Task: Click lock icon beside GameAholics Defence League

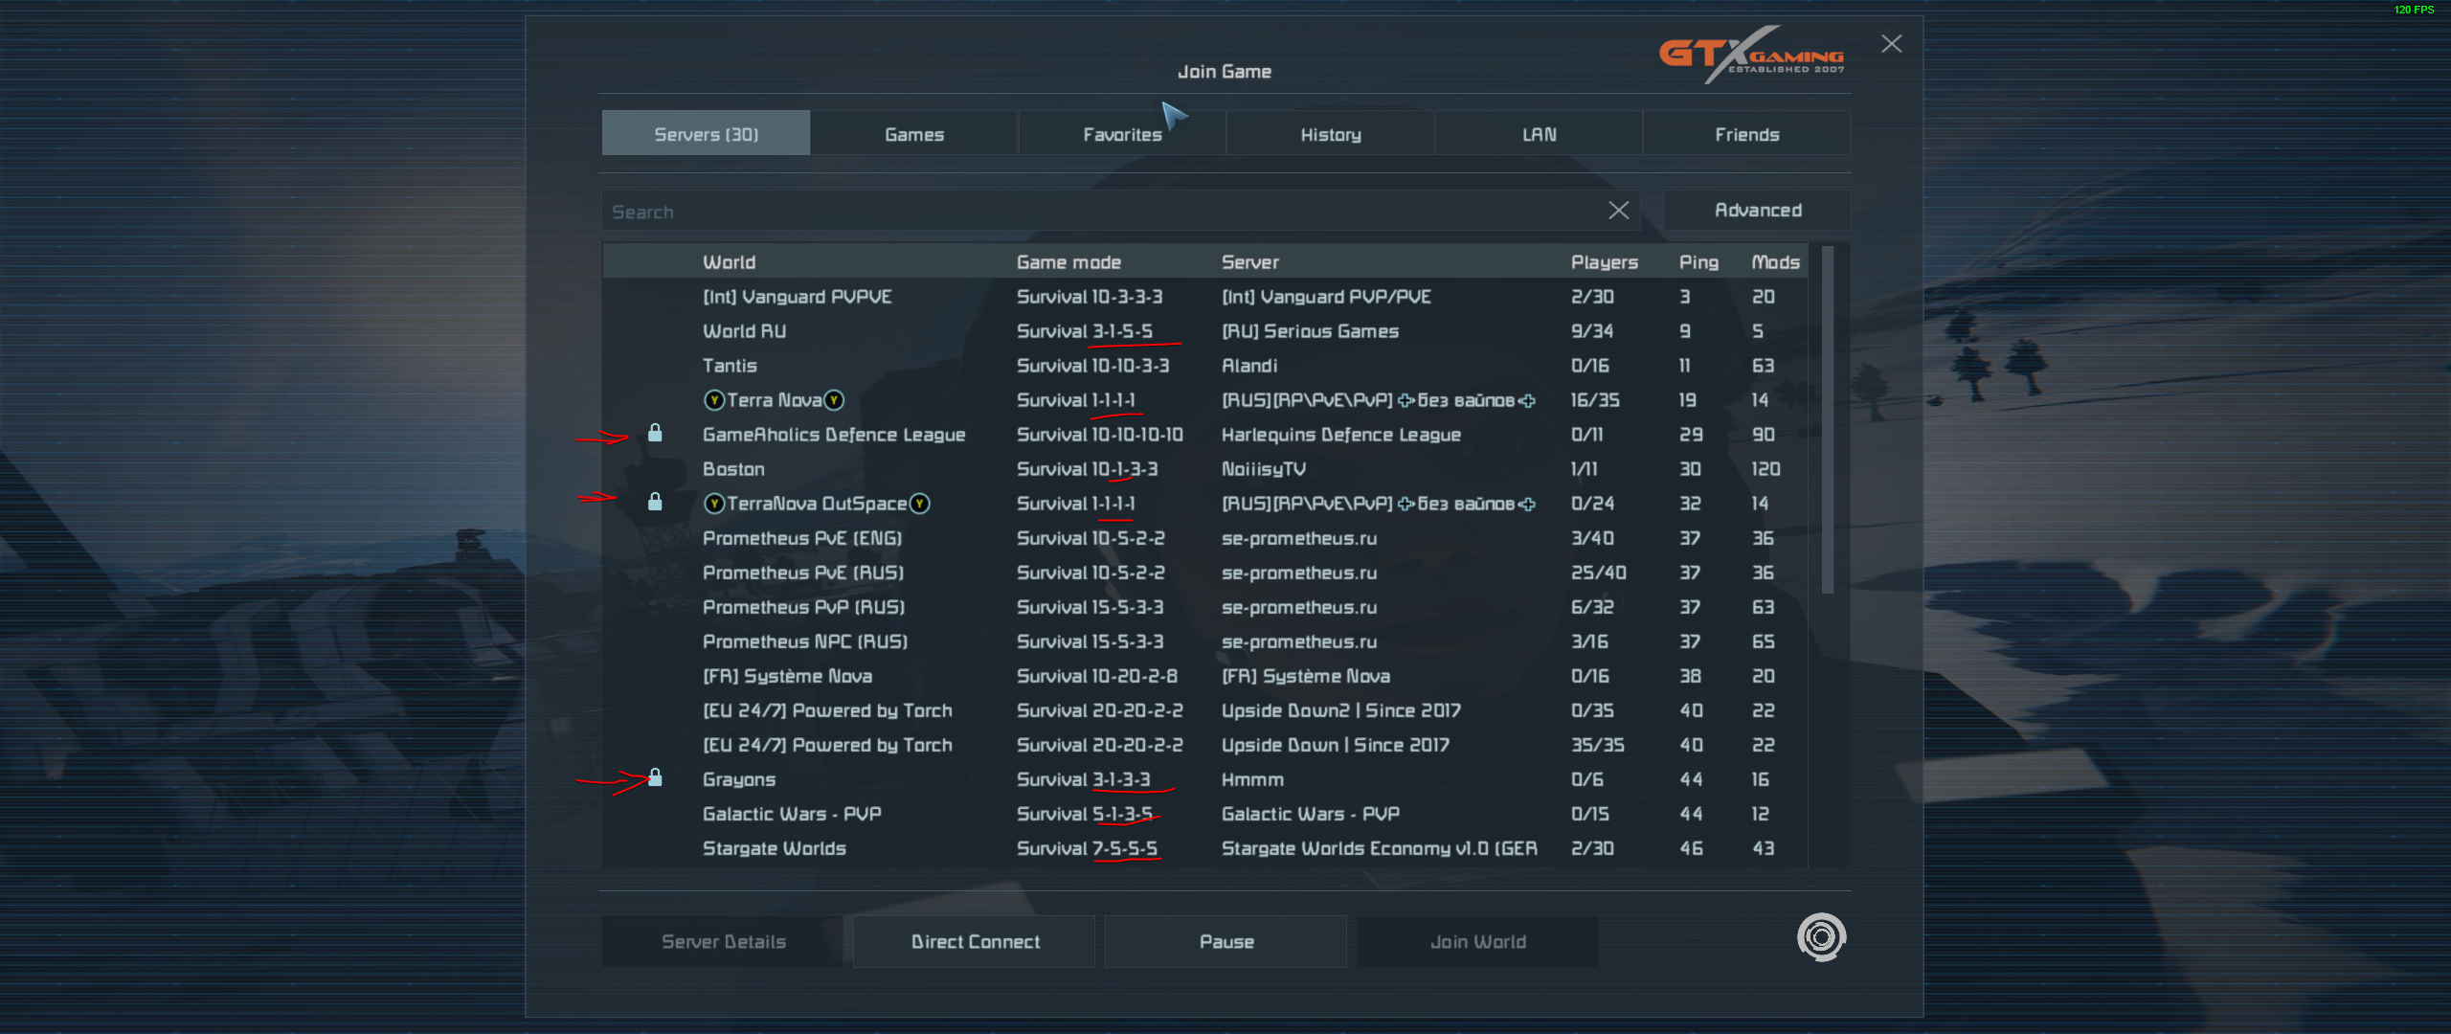Action: point(655,434)
